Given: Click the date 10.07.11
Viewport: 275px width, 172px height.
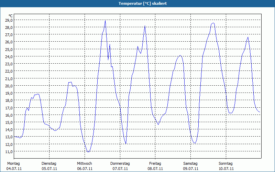Looking at the screenshot, I should [x=226, y=169].
